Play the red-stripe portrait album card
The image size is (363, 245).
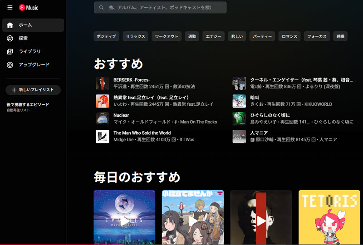261,217
